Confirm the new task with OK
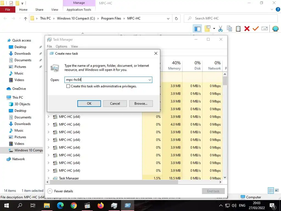The width and height of the screenshot is (281, 211). coord(89,104)
